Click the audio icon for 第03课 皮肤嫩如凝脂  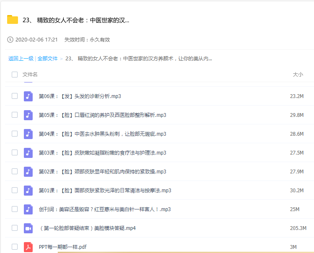coord(28,153)
